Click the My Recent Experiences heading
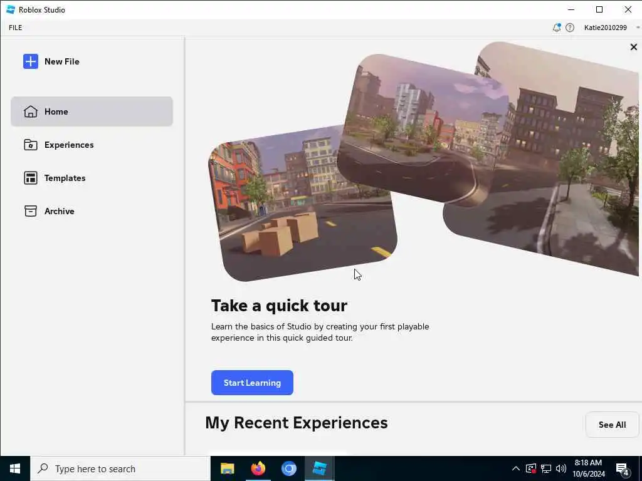Viewport: 642px width, 481px height. (x=297, y=423)
